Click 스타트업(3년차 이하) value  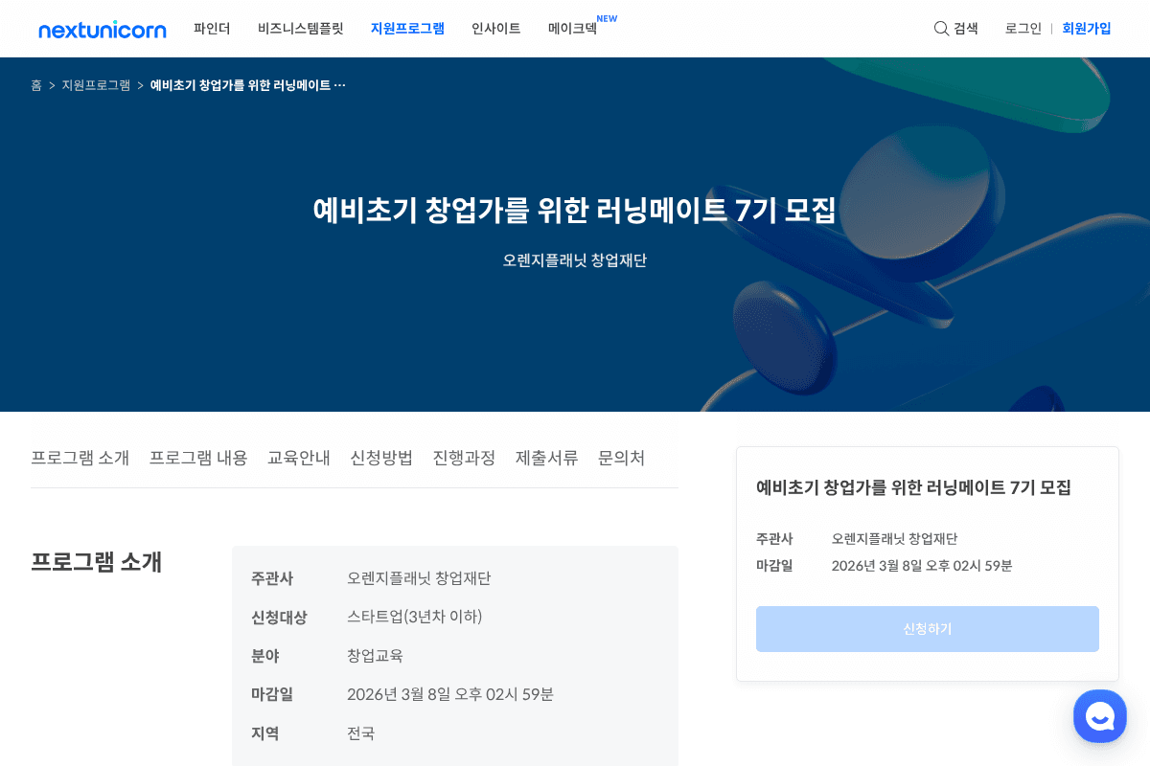[x=415, y=617]
